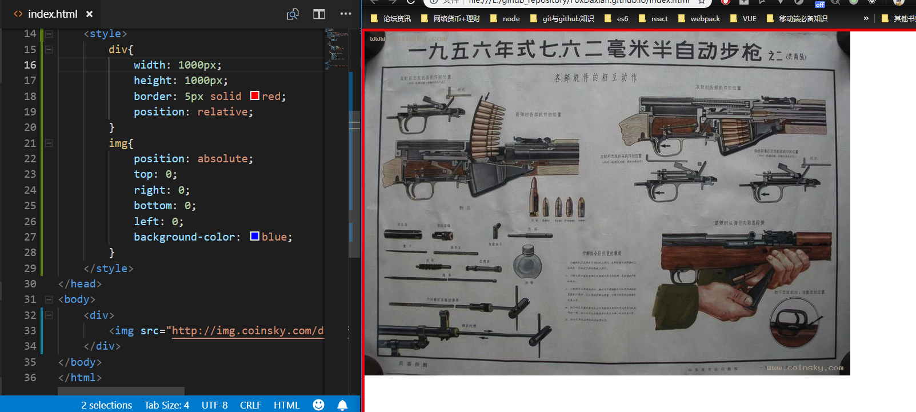This screenshot has height=412, width=916.
Task: Split the editor to the right
Action: click(319, 14)
